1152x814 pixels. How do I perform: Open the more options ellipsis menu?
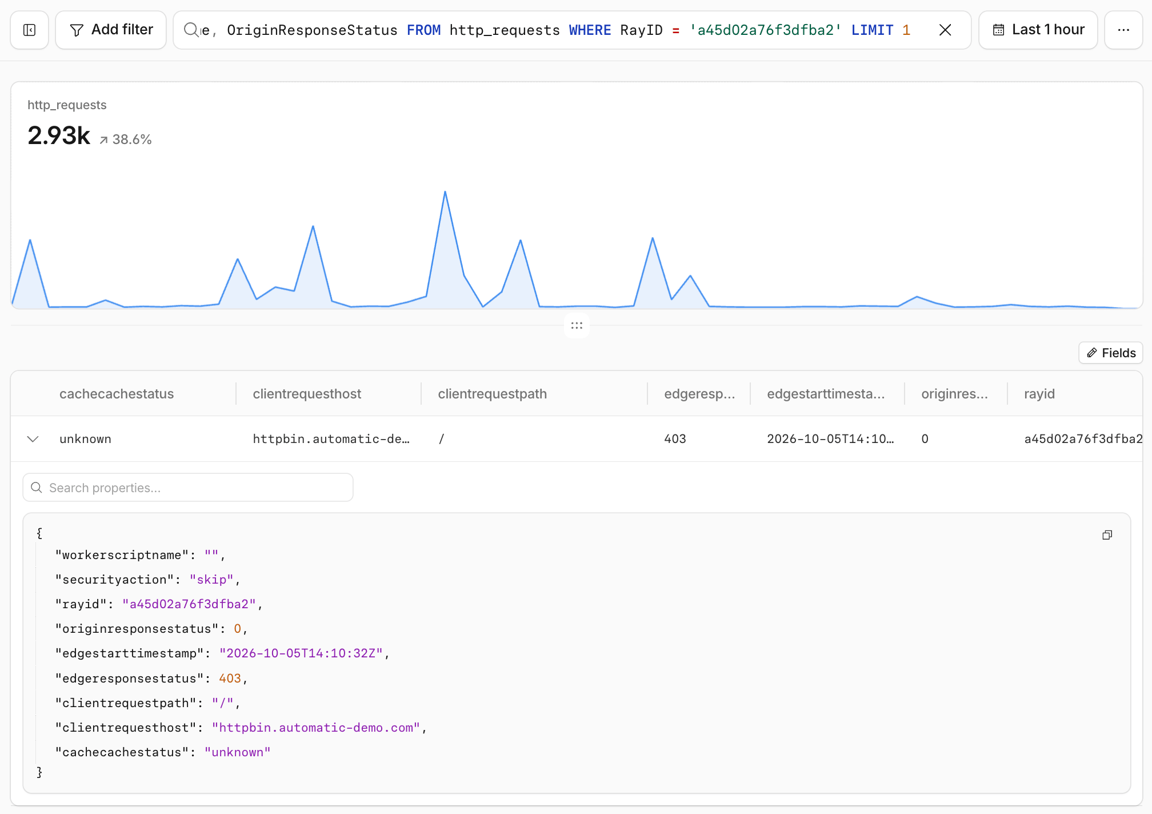(x=1123, y=30)
